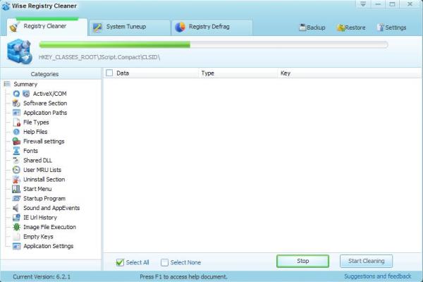Click the Startup Program icon
423x282 pixels.
(16, 198)
